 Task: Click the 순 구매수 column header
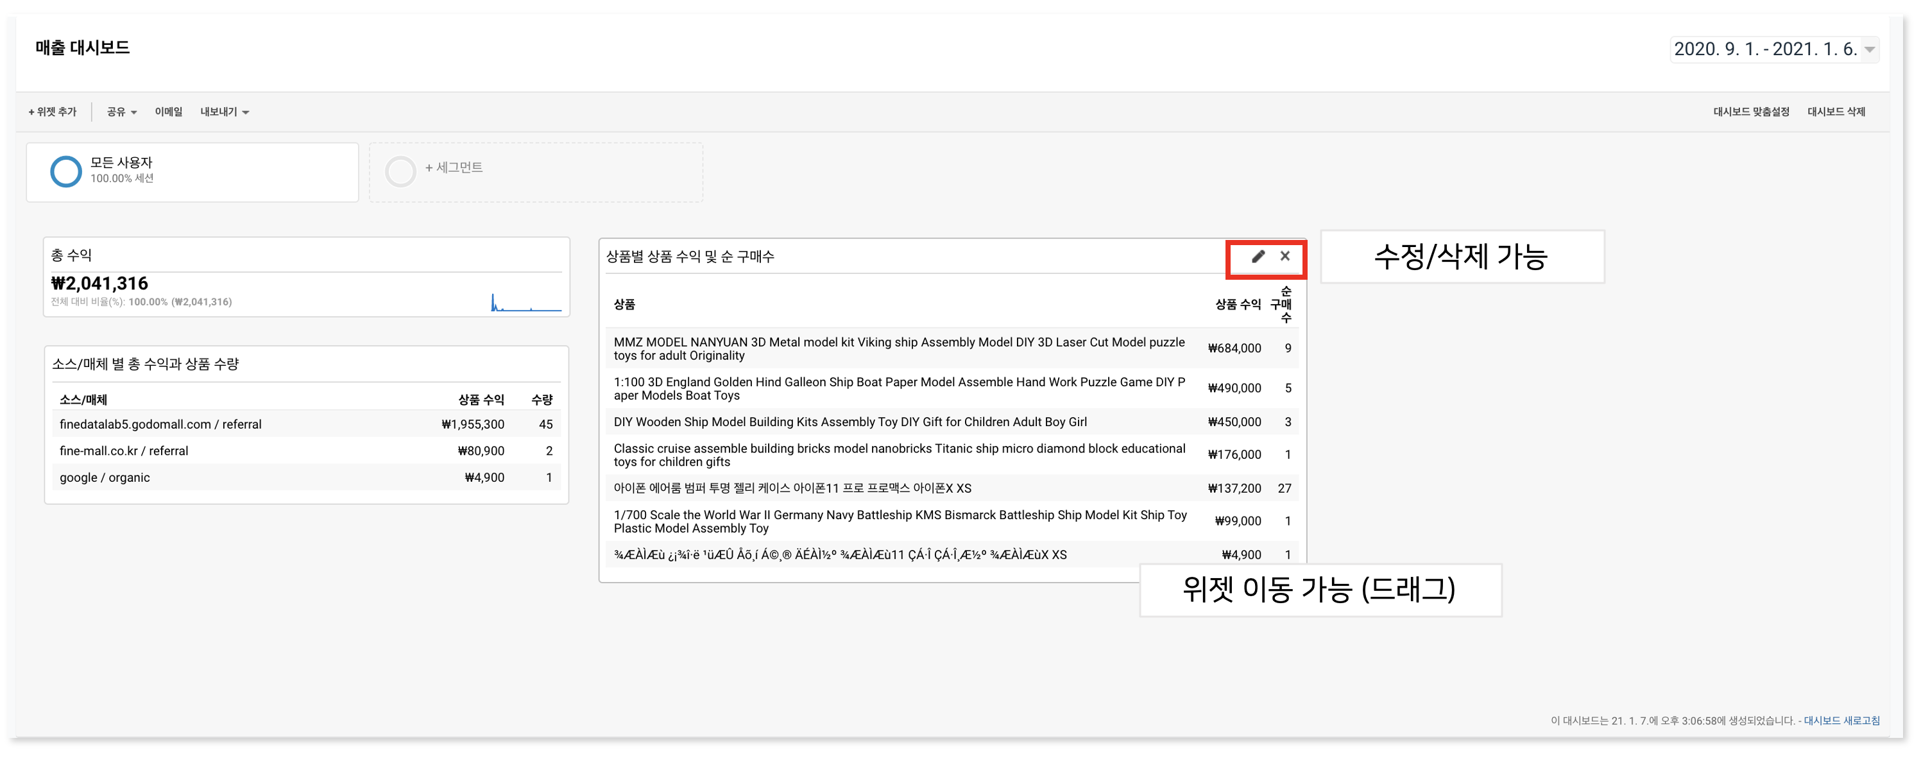pyautogui.click(x=1281, y=304)
